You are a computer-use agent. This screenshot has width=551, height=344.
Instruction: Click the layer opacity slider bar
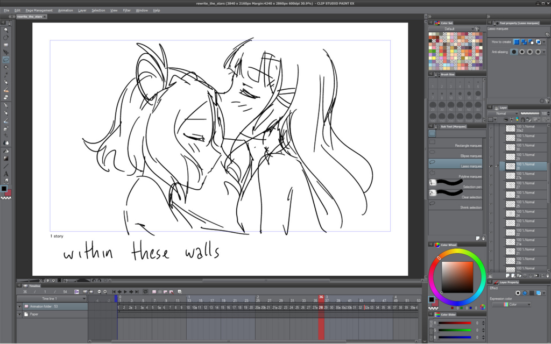(x=530, y=113)
